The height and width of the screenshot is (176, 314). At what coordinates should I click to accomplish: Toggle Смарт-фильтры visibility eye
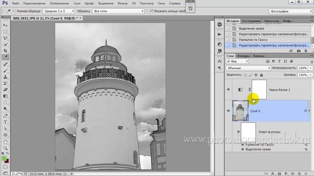(238, 132)
